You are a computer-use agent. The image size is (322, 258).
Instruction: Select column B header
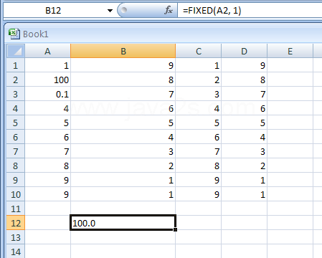123,51
